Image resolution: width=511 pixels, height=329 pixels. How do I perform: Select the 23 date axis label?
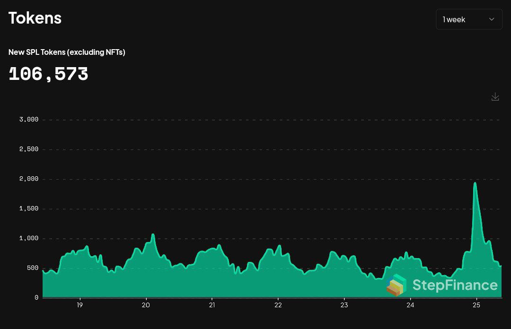click(344, 305)
